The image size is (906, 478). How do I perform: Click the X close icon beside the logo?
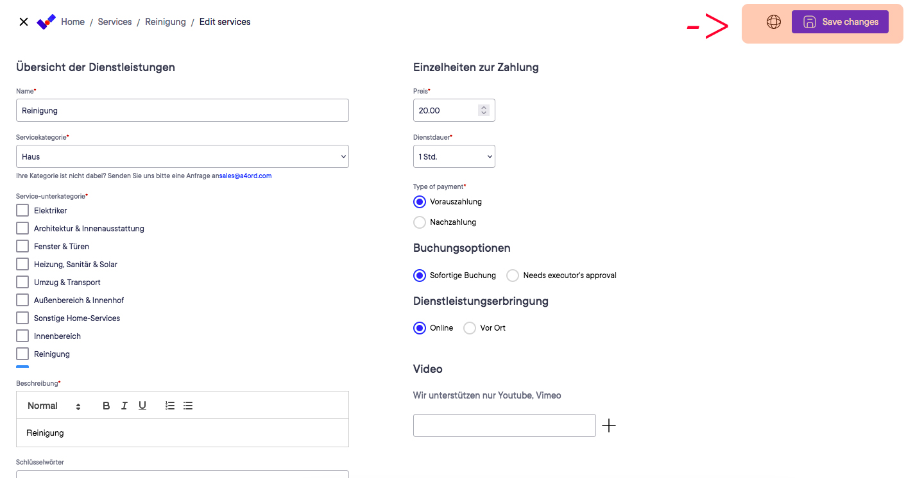pyautogui.click(x=24, y=22)
